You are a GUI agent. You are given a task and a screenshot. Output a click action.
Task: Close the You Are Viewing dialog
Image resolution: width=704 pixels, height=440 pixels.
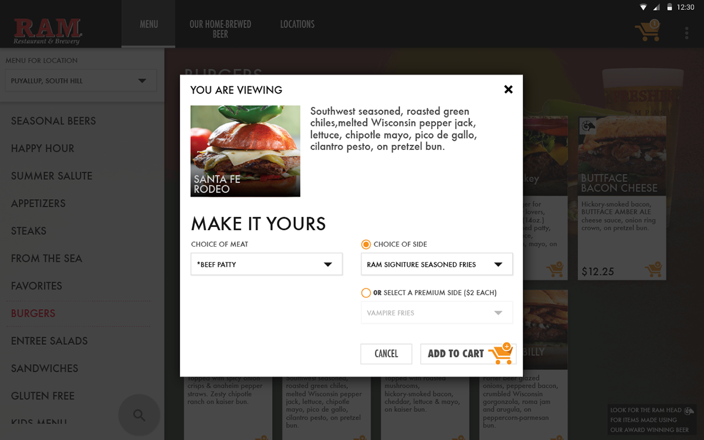508,89
